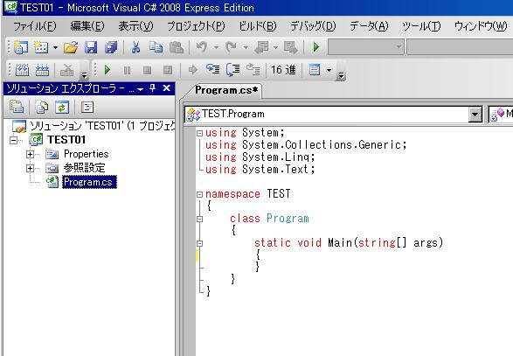Screen dimensions: 513x356
Task: Toggle the hexadecimal display button 16 進
Action: (283, 70)
